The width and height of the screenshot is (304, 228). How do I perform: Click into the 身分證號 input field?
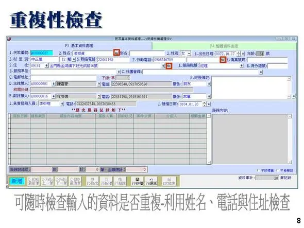[277, 66]
